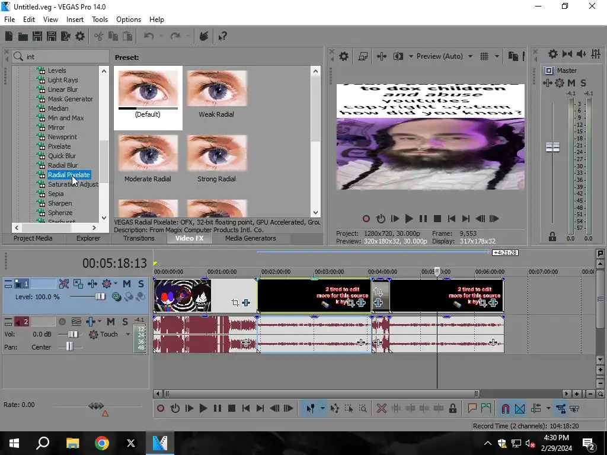Screen dimensions: 607x455
Task: Toggle preview on external monitor icon
Action: 363,56
